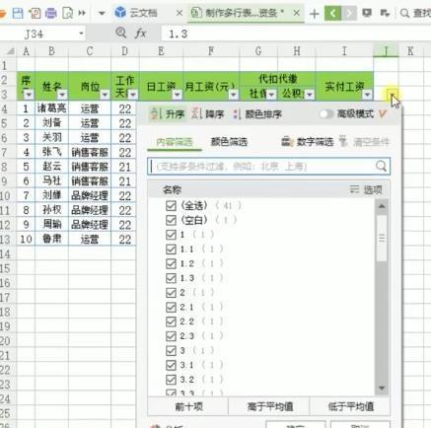Click the 低于平均值 button

coord(350,407)
